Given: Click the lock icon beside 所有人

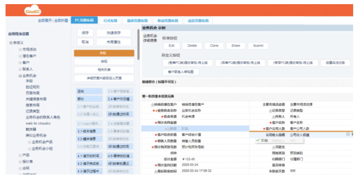Looking at the screenshot, I should (274, 117).
